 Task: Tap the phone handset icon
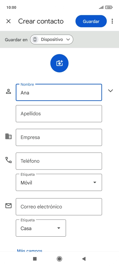pyautogui.click(x=9, y=160)
